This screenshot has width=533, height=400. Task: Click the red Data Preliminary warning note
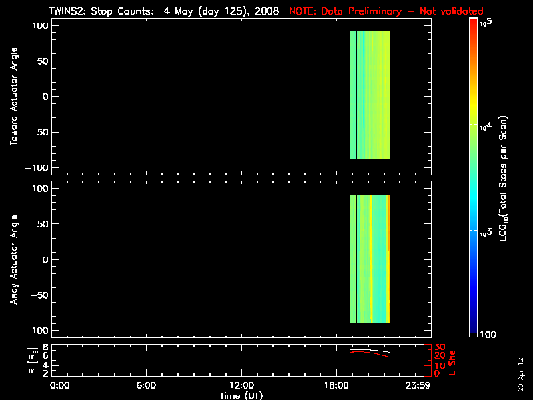click(x=386, y=11)
